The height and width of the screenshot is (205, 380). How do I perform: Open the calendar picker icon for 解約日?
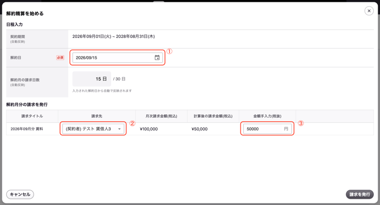pyautogui.click(x=157, y=58)
